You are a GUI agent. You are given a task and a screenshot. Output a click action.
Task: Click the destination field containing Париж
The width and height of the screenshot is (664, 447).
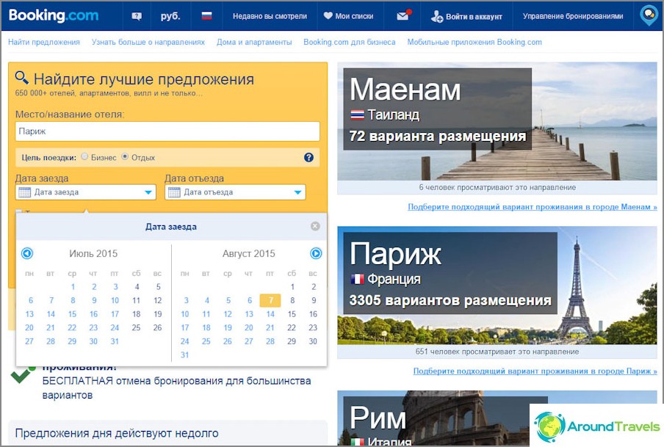click(167, 131)
